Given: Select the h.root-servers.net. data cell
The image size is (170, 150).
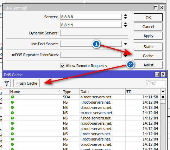Looking at the screenshot, I should (x=102, y=123).
